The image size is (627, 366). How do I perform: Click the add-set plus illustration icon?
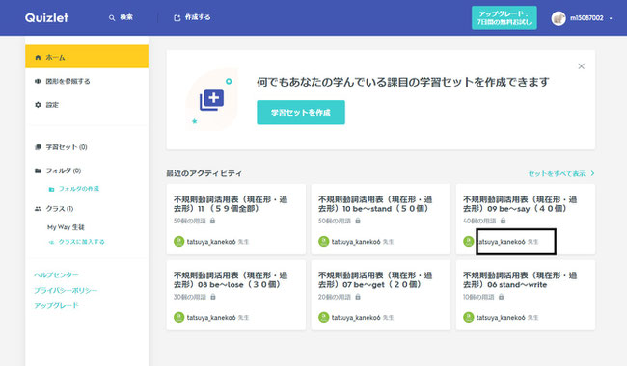211,100
